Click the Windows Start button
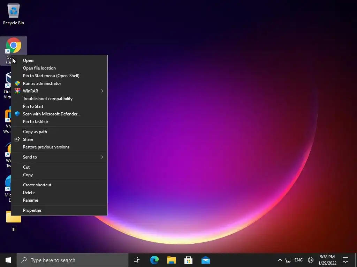 pyautogui.click(x=8, y=260)
